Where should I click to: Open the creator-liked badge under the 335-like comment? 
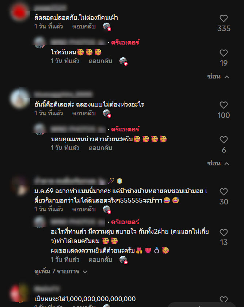click(107, 27)
